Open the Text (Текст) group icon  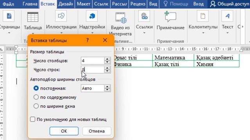coord(227,16)
